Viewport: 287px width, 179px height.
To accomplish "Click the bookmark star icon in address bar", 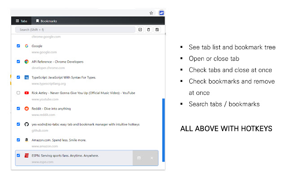I will [x=151, y=13].
